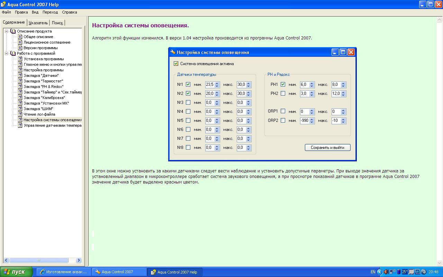Viewport: 443px width, 277px height.
Task: Click the book icon beside "Работа с программой"
Action: 13,53
